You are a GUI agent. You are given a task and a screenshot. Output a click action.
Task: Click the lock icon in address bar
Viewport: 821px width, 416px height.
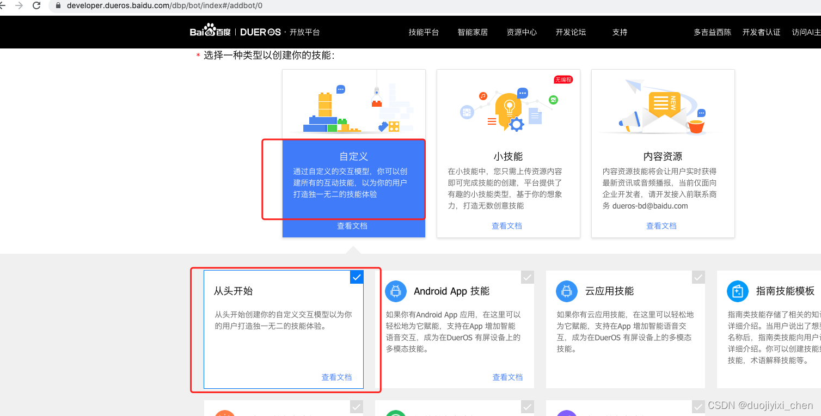[58, 5]
